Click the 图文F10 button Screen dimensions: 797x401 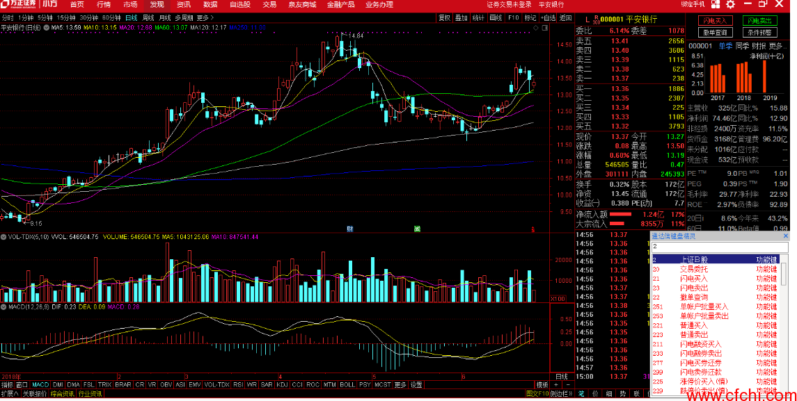coord(537,394)
